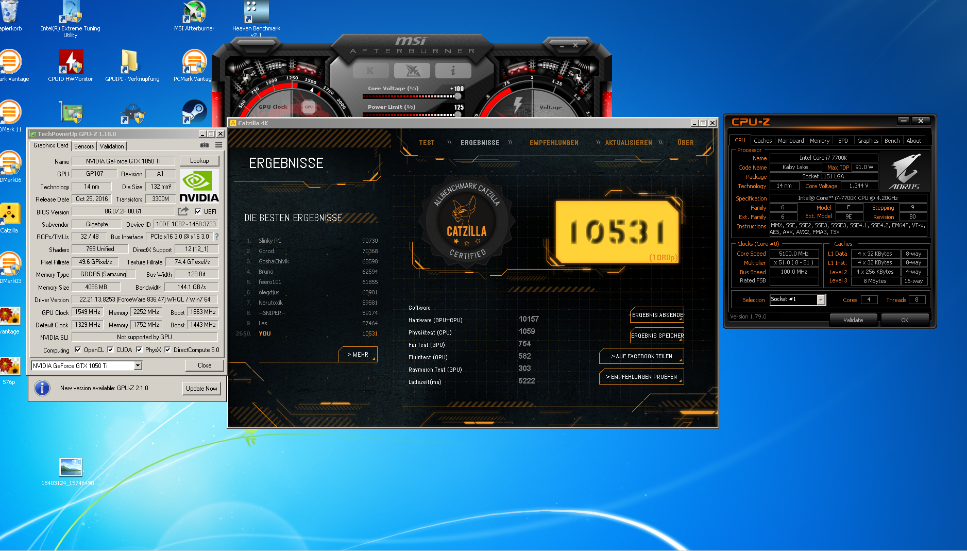
Task: Click the info icon in GPU-Z update bar
Action: 42,388
